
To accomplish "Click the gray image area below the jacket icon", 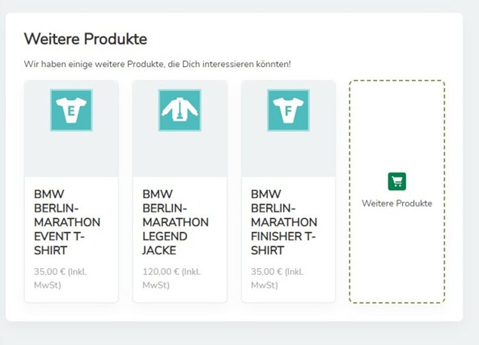I will (179, 155).
